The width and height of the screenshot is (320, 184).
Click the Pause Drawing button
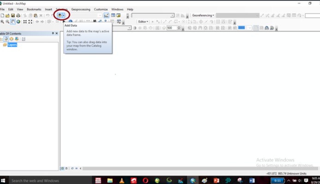click(76, 168)
